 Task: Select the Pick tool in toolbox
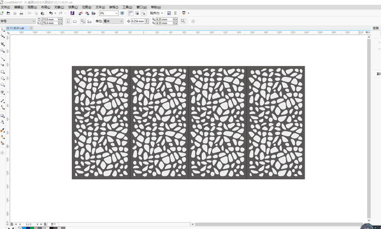coord(3,29)
